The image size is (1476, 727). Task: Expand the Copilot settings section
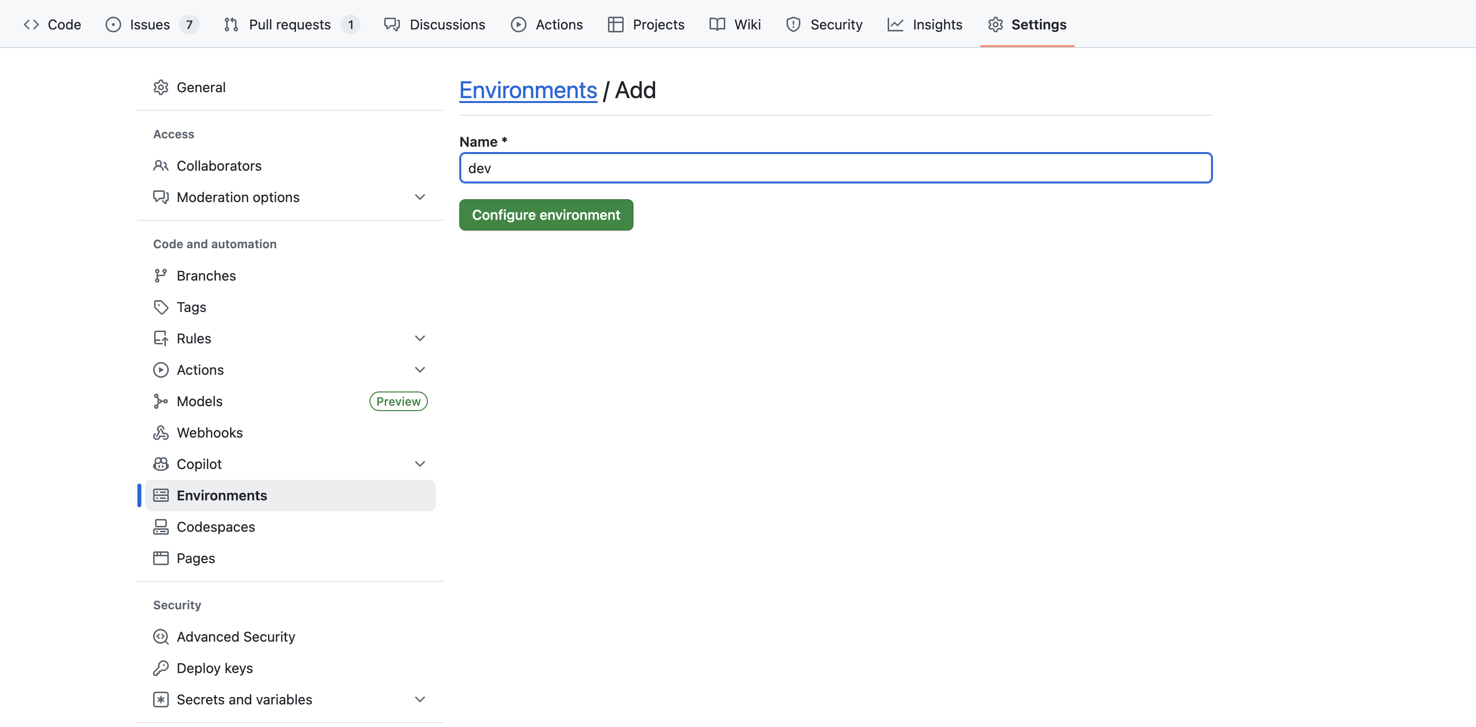[x=420, y=464]
